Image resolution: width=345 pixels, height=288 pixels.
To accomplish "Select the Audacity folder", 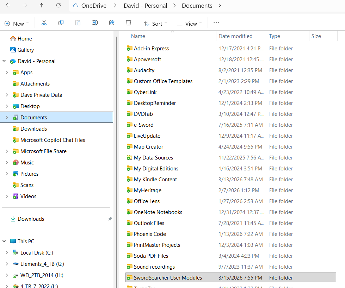I will 144,70.
